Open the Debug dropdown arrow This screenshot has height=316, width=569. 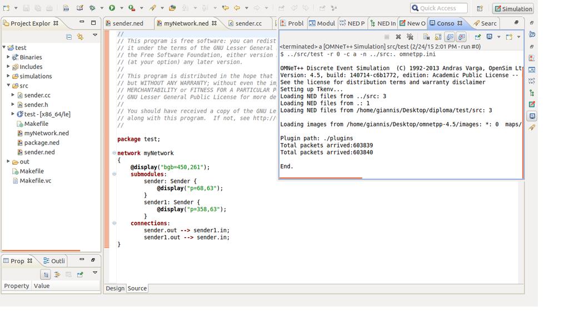click(102, 8)
